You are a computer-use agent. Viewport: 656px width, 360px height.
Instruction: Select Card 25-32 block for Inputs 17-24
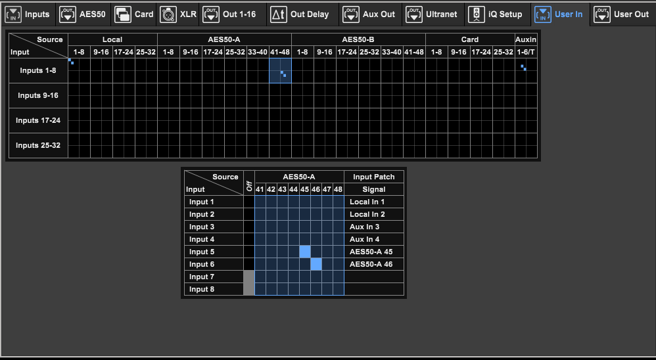pyautogui.click(x=504, y=120)
